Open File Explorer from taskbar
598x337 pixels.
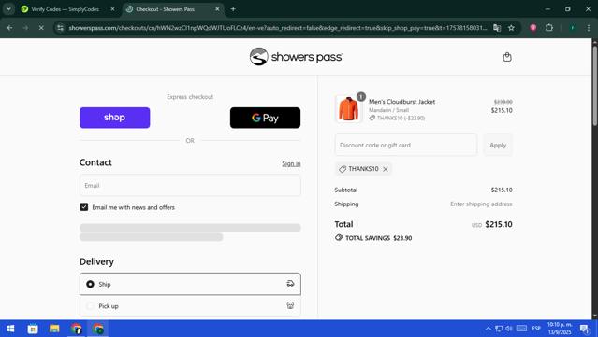[54, 329]
